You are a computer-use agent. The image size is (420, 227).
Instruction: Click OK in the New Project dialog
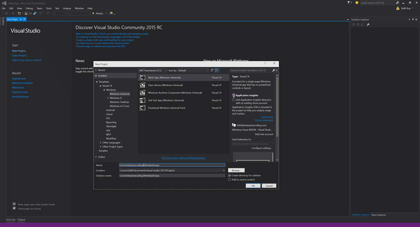tap(253, 186)
